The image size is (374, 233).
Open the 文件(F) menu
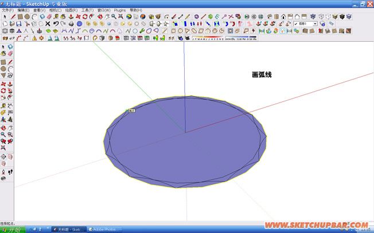[7, 10]
